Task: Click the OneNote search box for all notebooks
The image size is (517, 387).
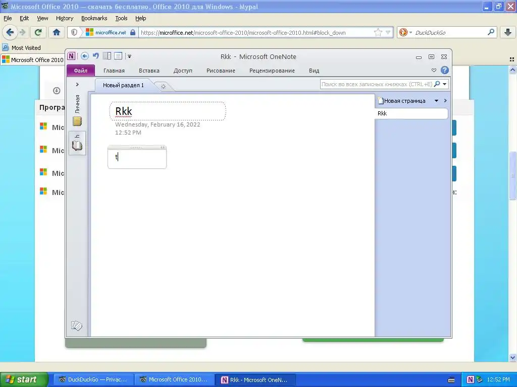Action: tap(377, 84)
